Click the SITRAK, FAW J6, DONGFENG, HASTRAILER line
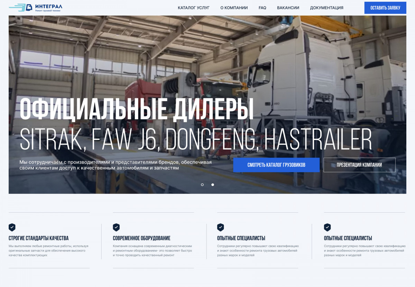Screen dimensions: 415x287 coord(196,139)
